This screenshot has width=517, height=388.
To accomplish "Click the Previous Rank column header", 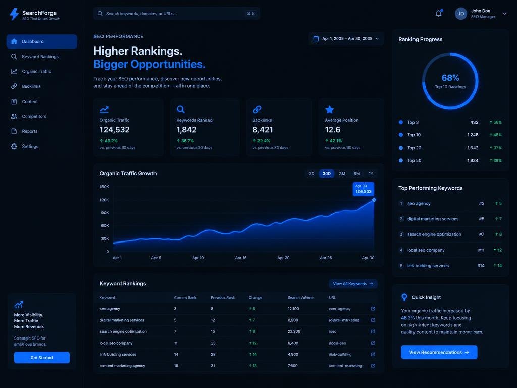I will pyautogui.click(x=223, y=297).
